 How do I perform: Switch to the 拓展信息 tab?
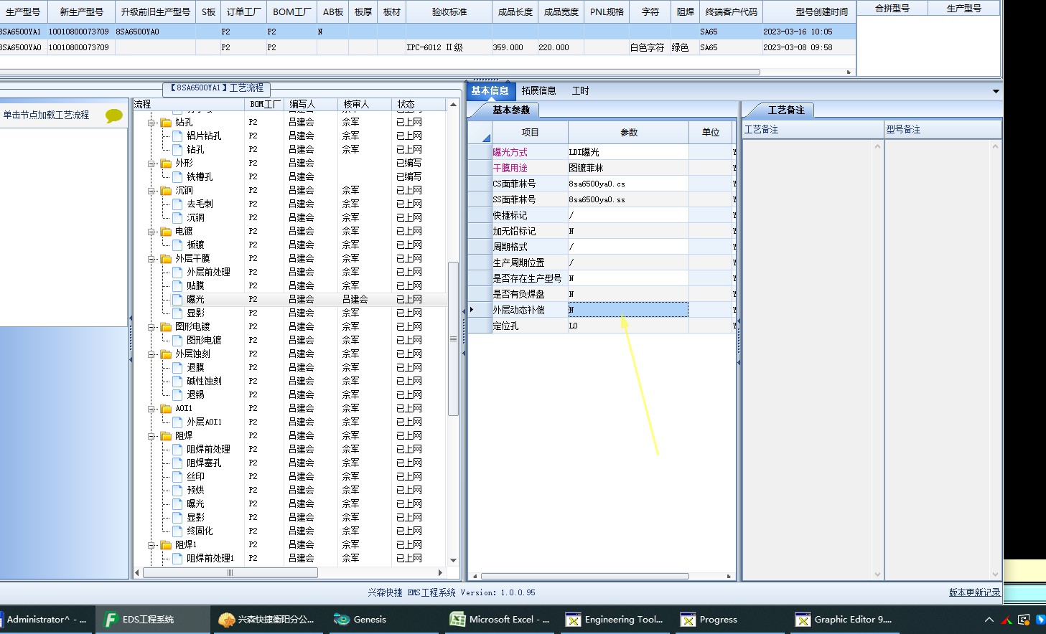point(538,90)
